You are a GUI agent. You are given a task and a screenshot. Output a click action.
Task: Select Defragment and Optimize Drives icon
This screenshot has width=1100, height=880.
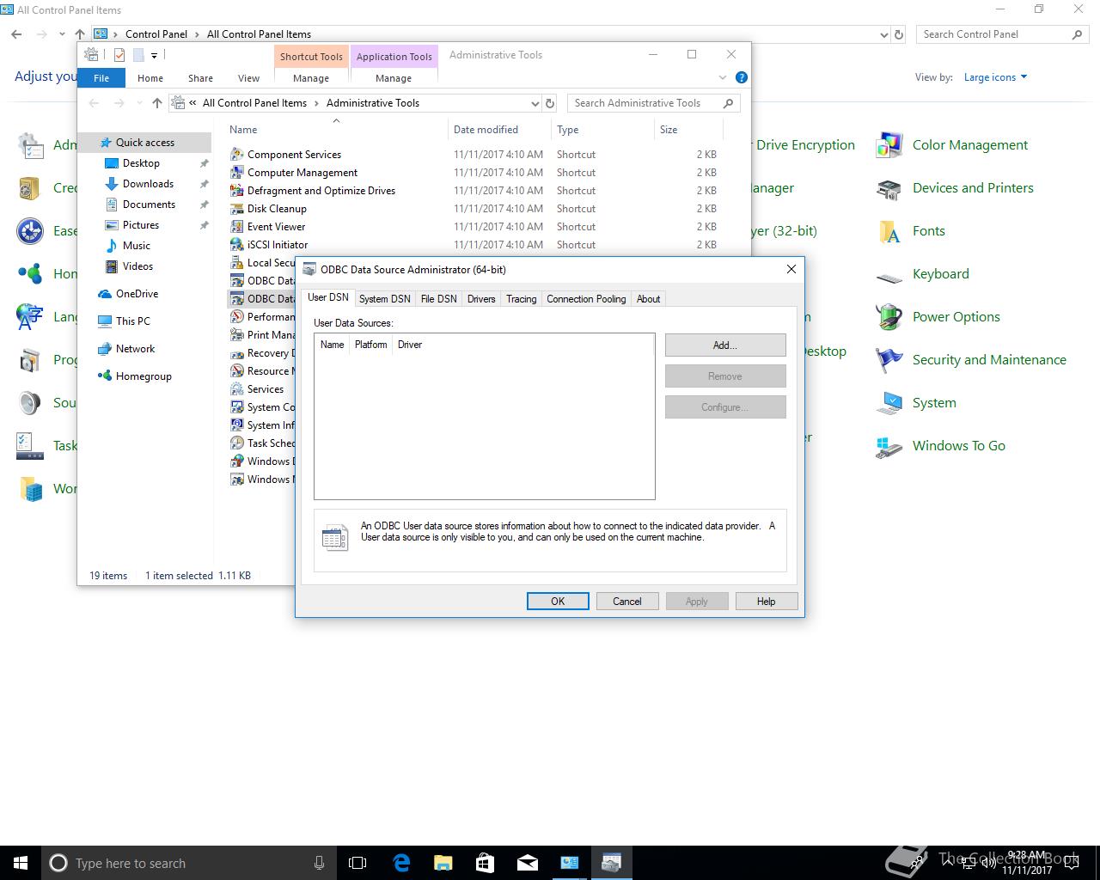(x=237, y=191)
